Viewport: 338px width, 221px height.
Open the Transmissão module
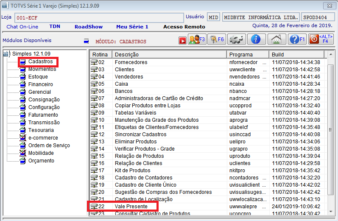(44, 123)
